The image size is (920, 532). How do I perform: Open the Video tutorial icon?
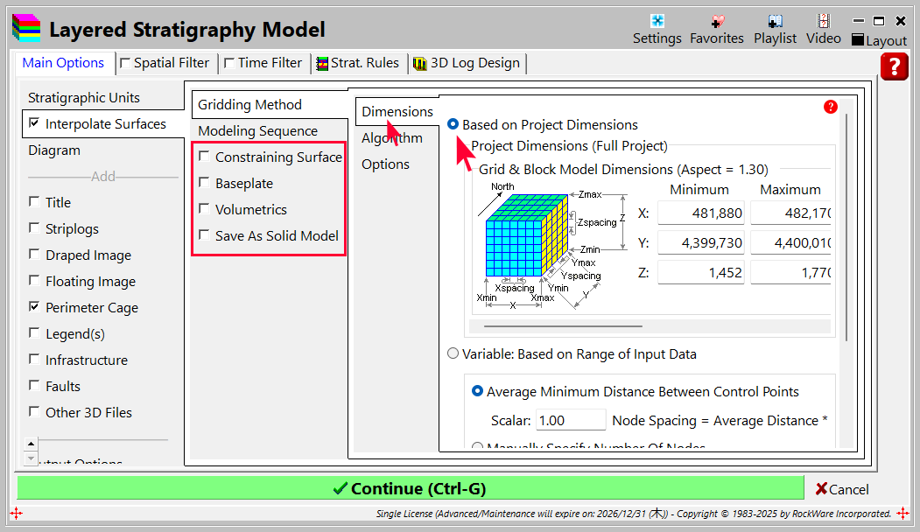coord(823,29)
